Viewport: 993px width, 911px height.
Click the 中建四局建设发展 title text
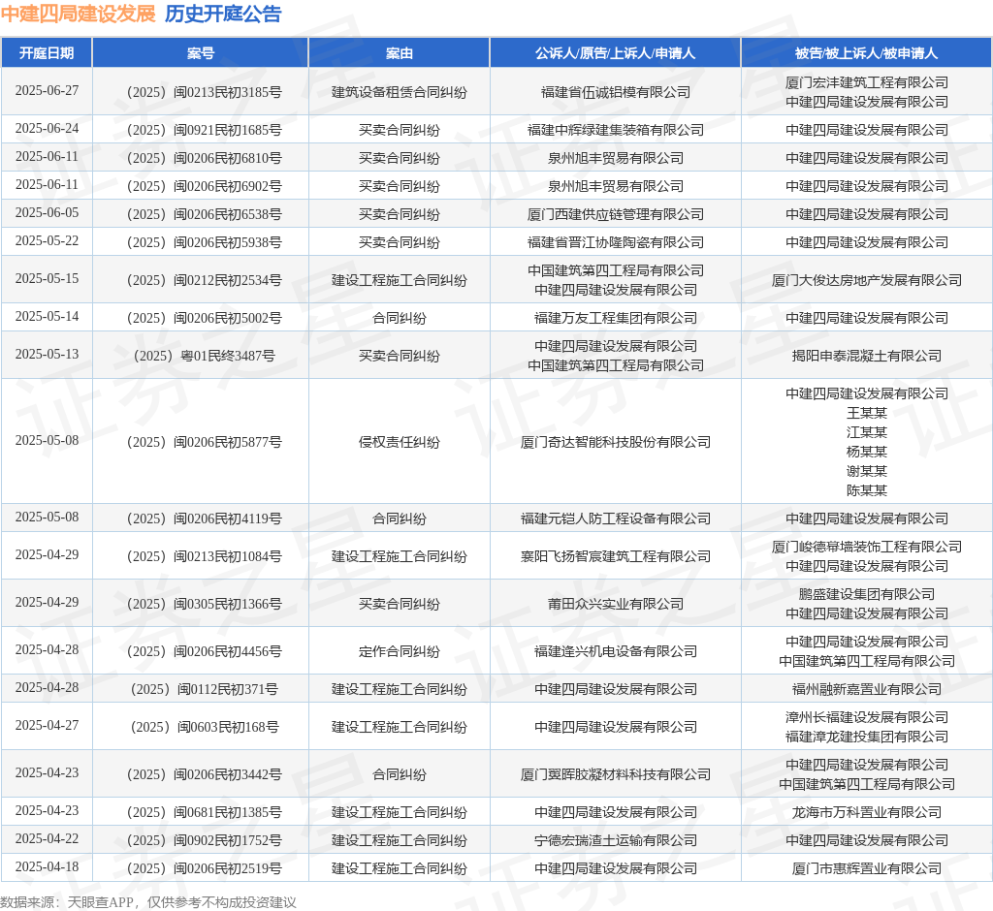[78, 14]
